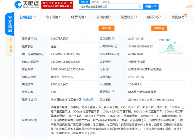
Task: Click the left 查看详情 button
Action: pos(106,28)
